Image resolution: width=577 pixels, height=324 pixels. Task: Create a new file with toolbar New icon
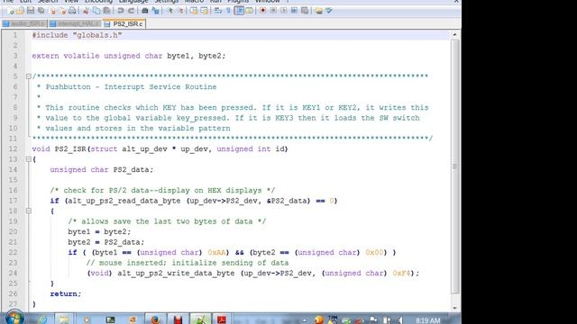pos(10,11)
